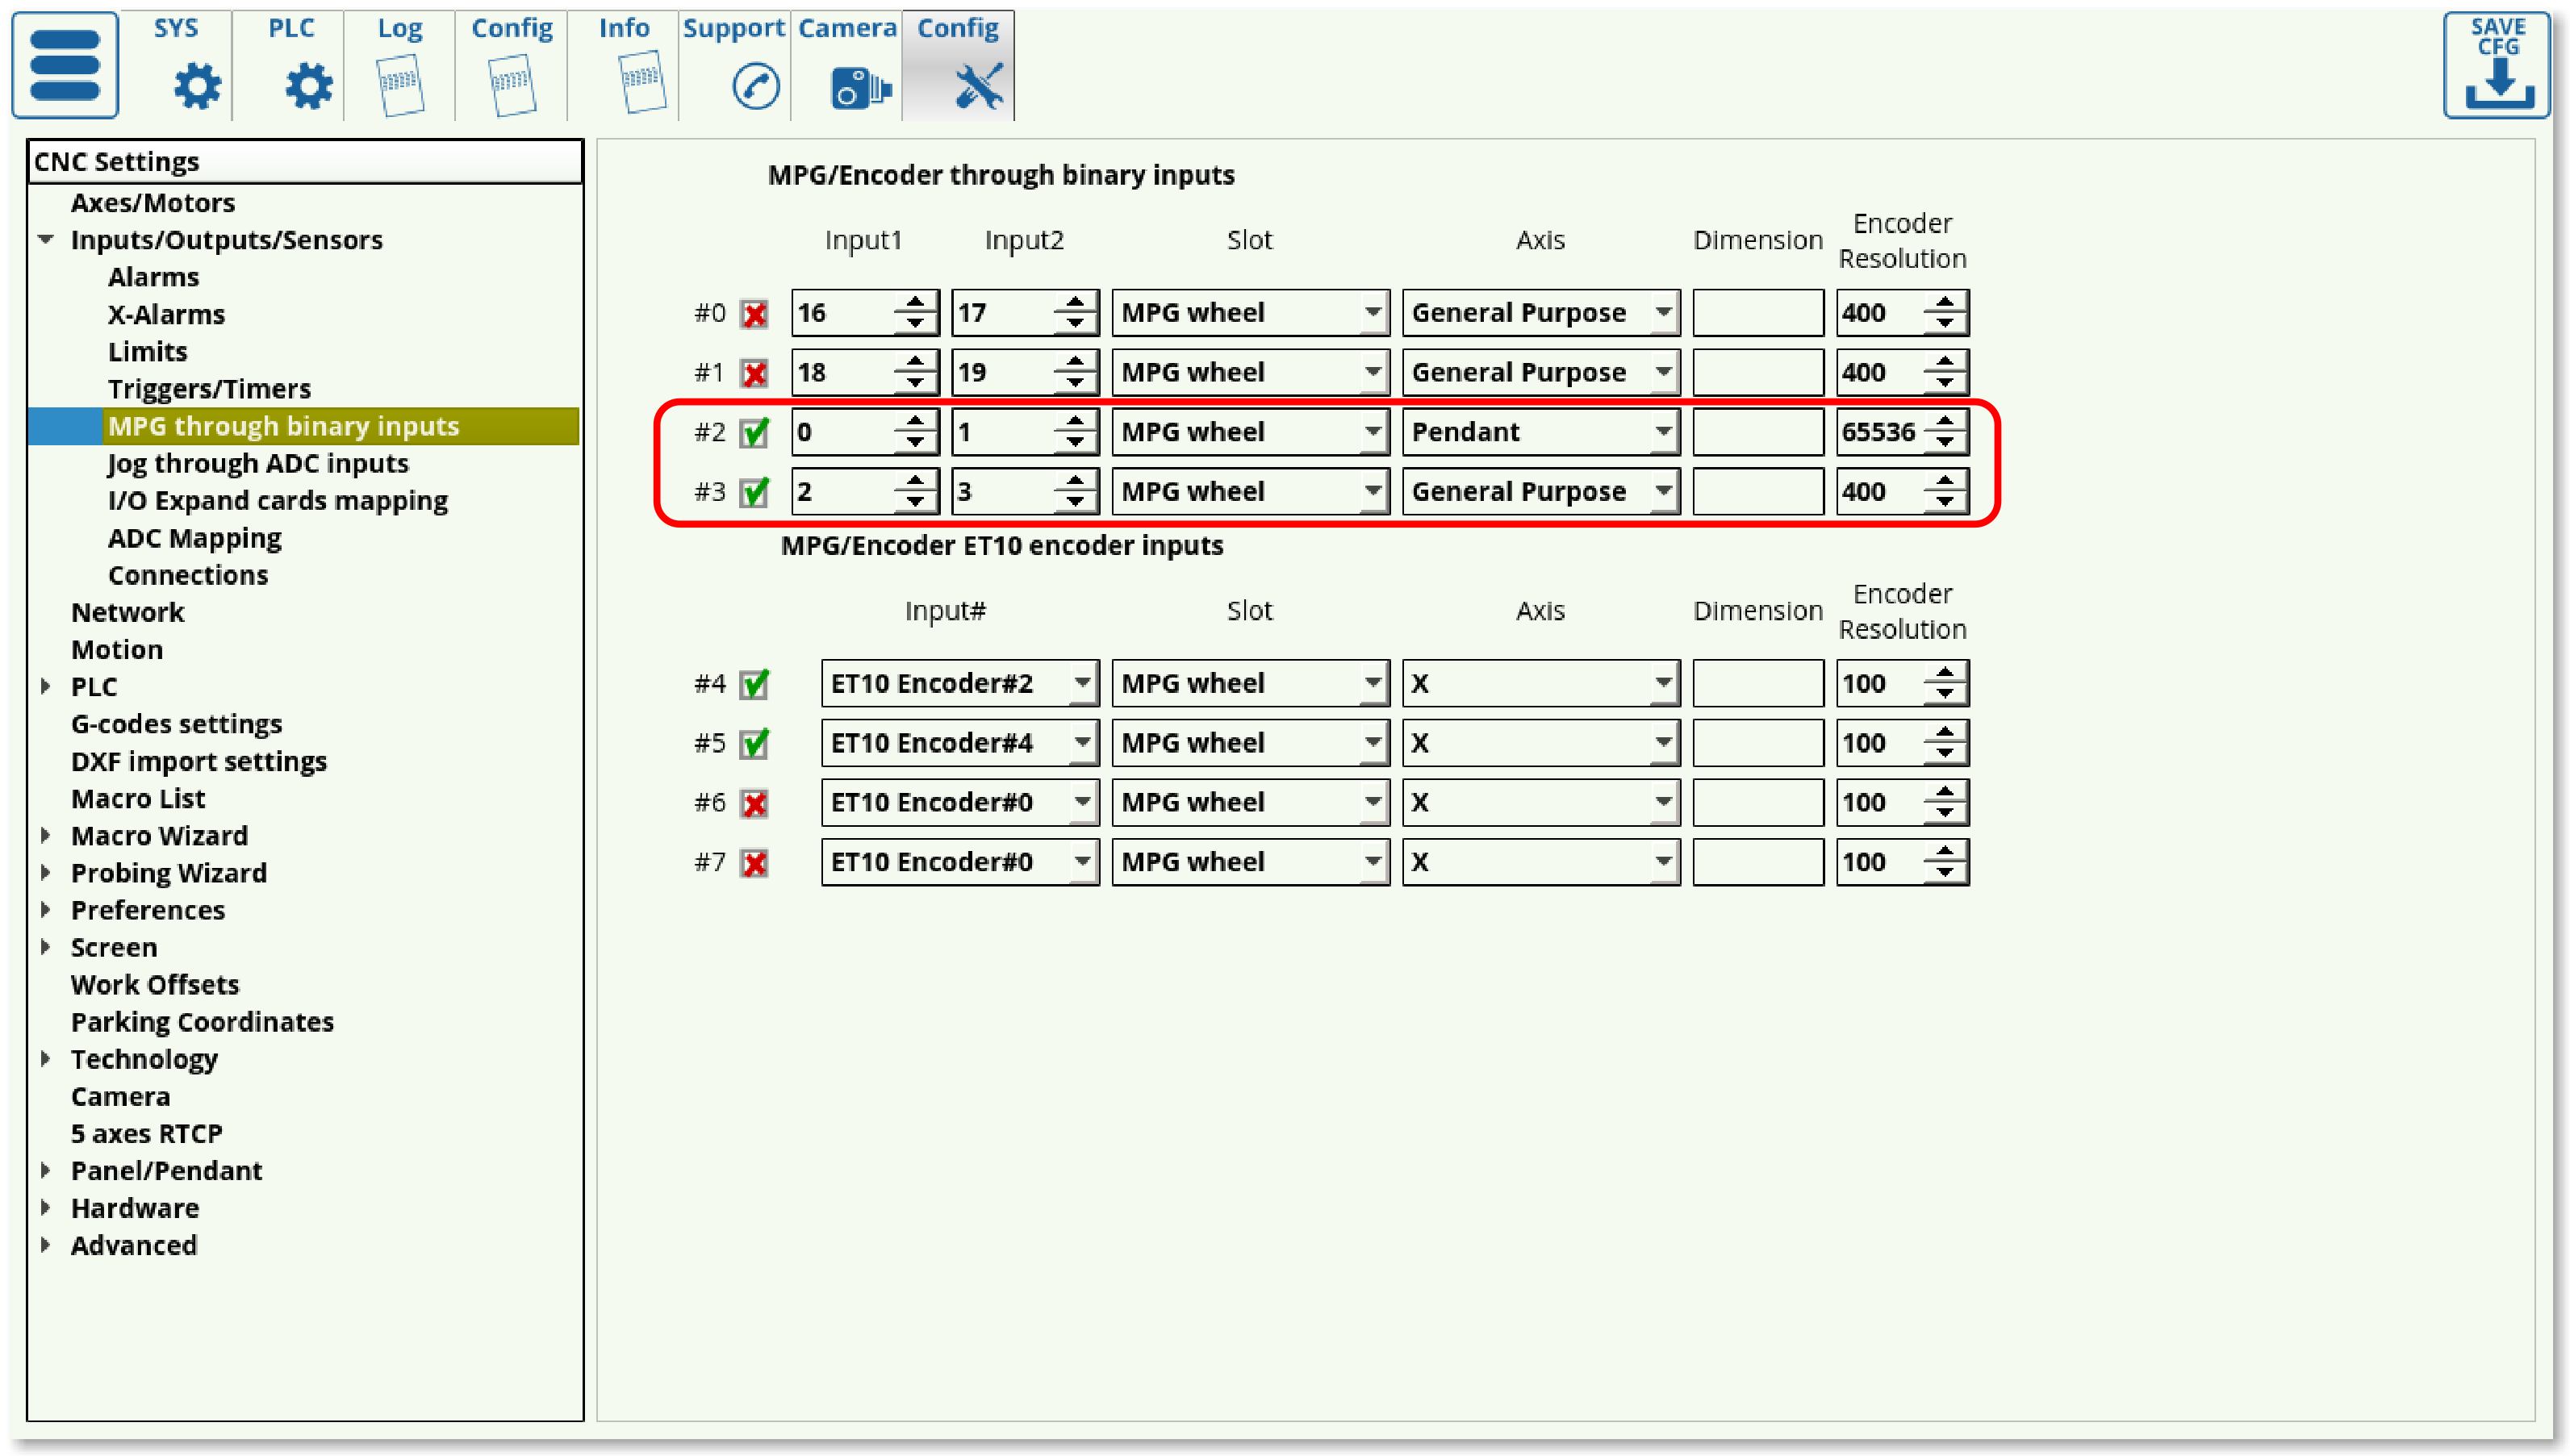
Task: Open PLC gear settings icon
Action: (x=308, y=86)
